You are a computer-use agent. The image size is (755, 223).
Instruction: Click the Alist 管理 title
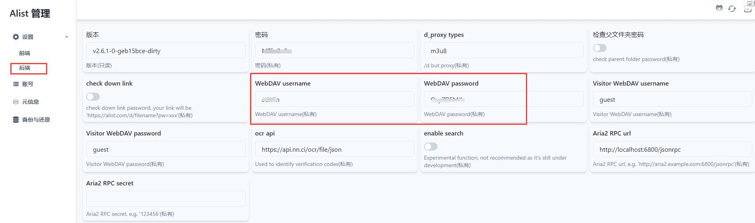(x=30, y=13)
